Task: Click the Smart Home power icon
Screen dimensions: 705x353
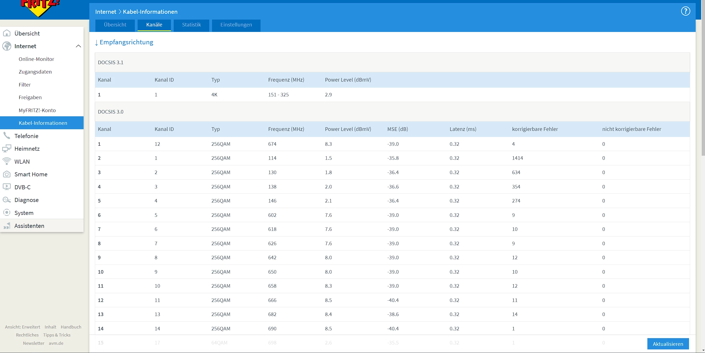Action: 7,174
